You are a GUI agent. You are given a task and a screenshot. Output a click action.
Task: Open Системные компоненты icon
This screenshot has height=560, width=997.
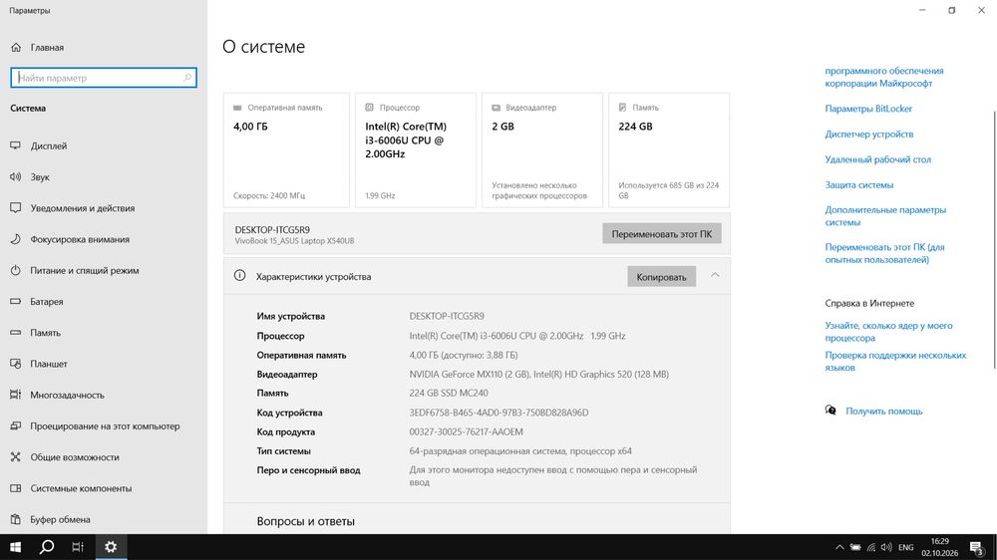click(x=16, y=488)
